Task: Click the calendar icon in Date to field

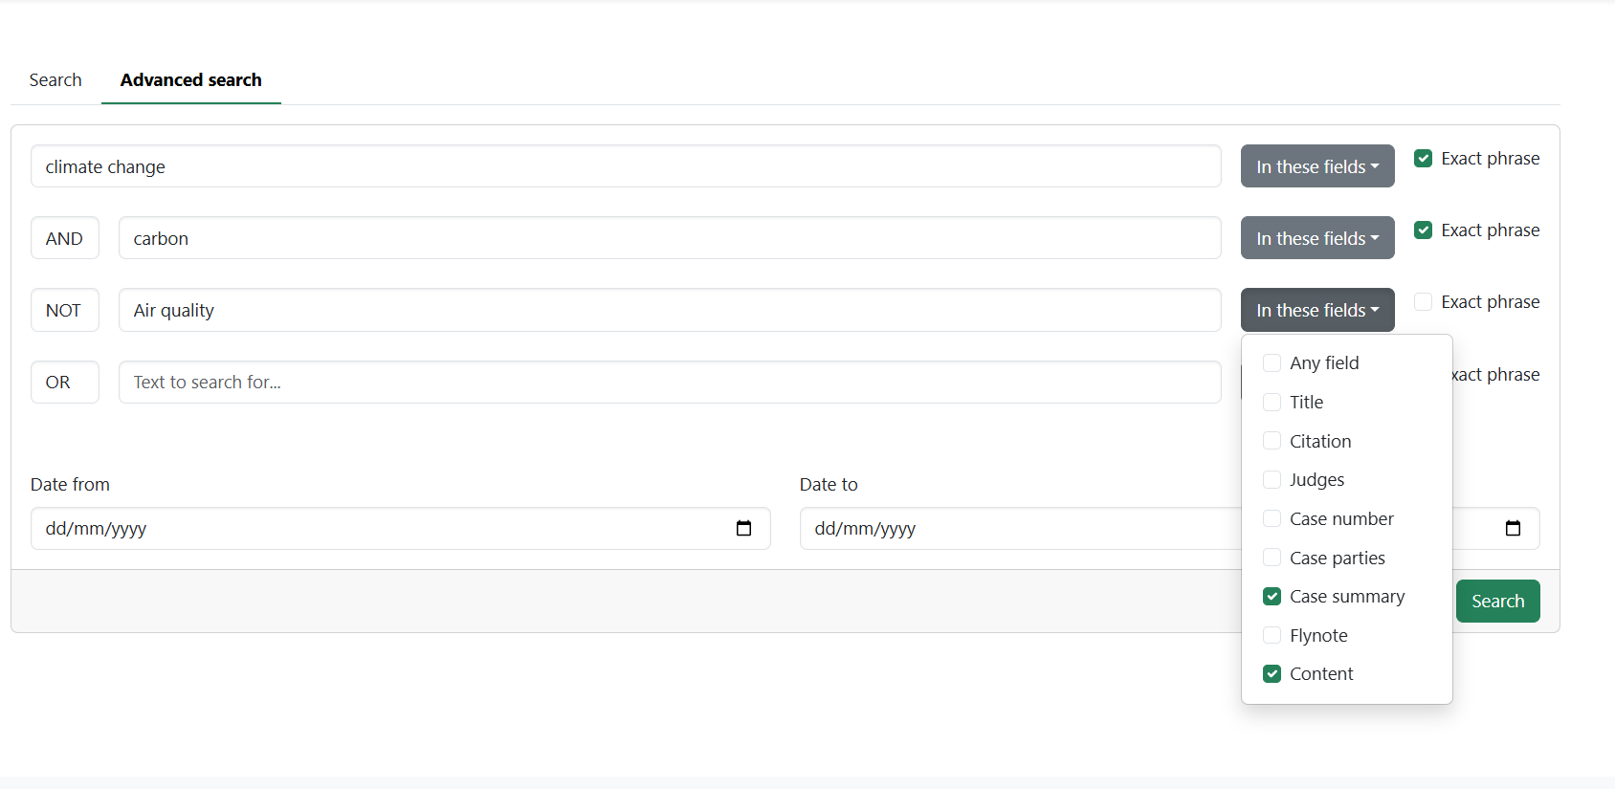Action: (1512, 529)
